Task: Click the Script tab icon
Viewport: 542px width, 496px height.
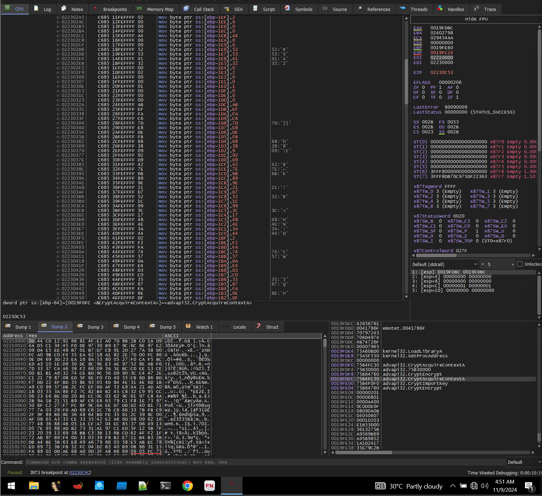Action: click(255, 8)
